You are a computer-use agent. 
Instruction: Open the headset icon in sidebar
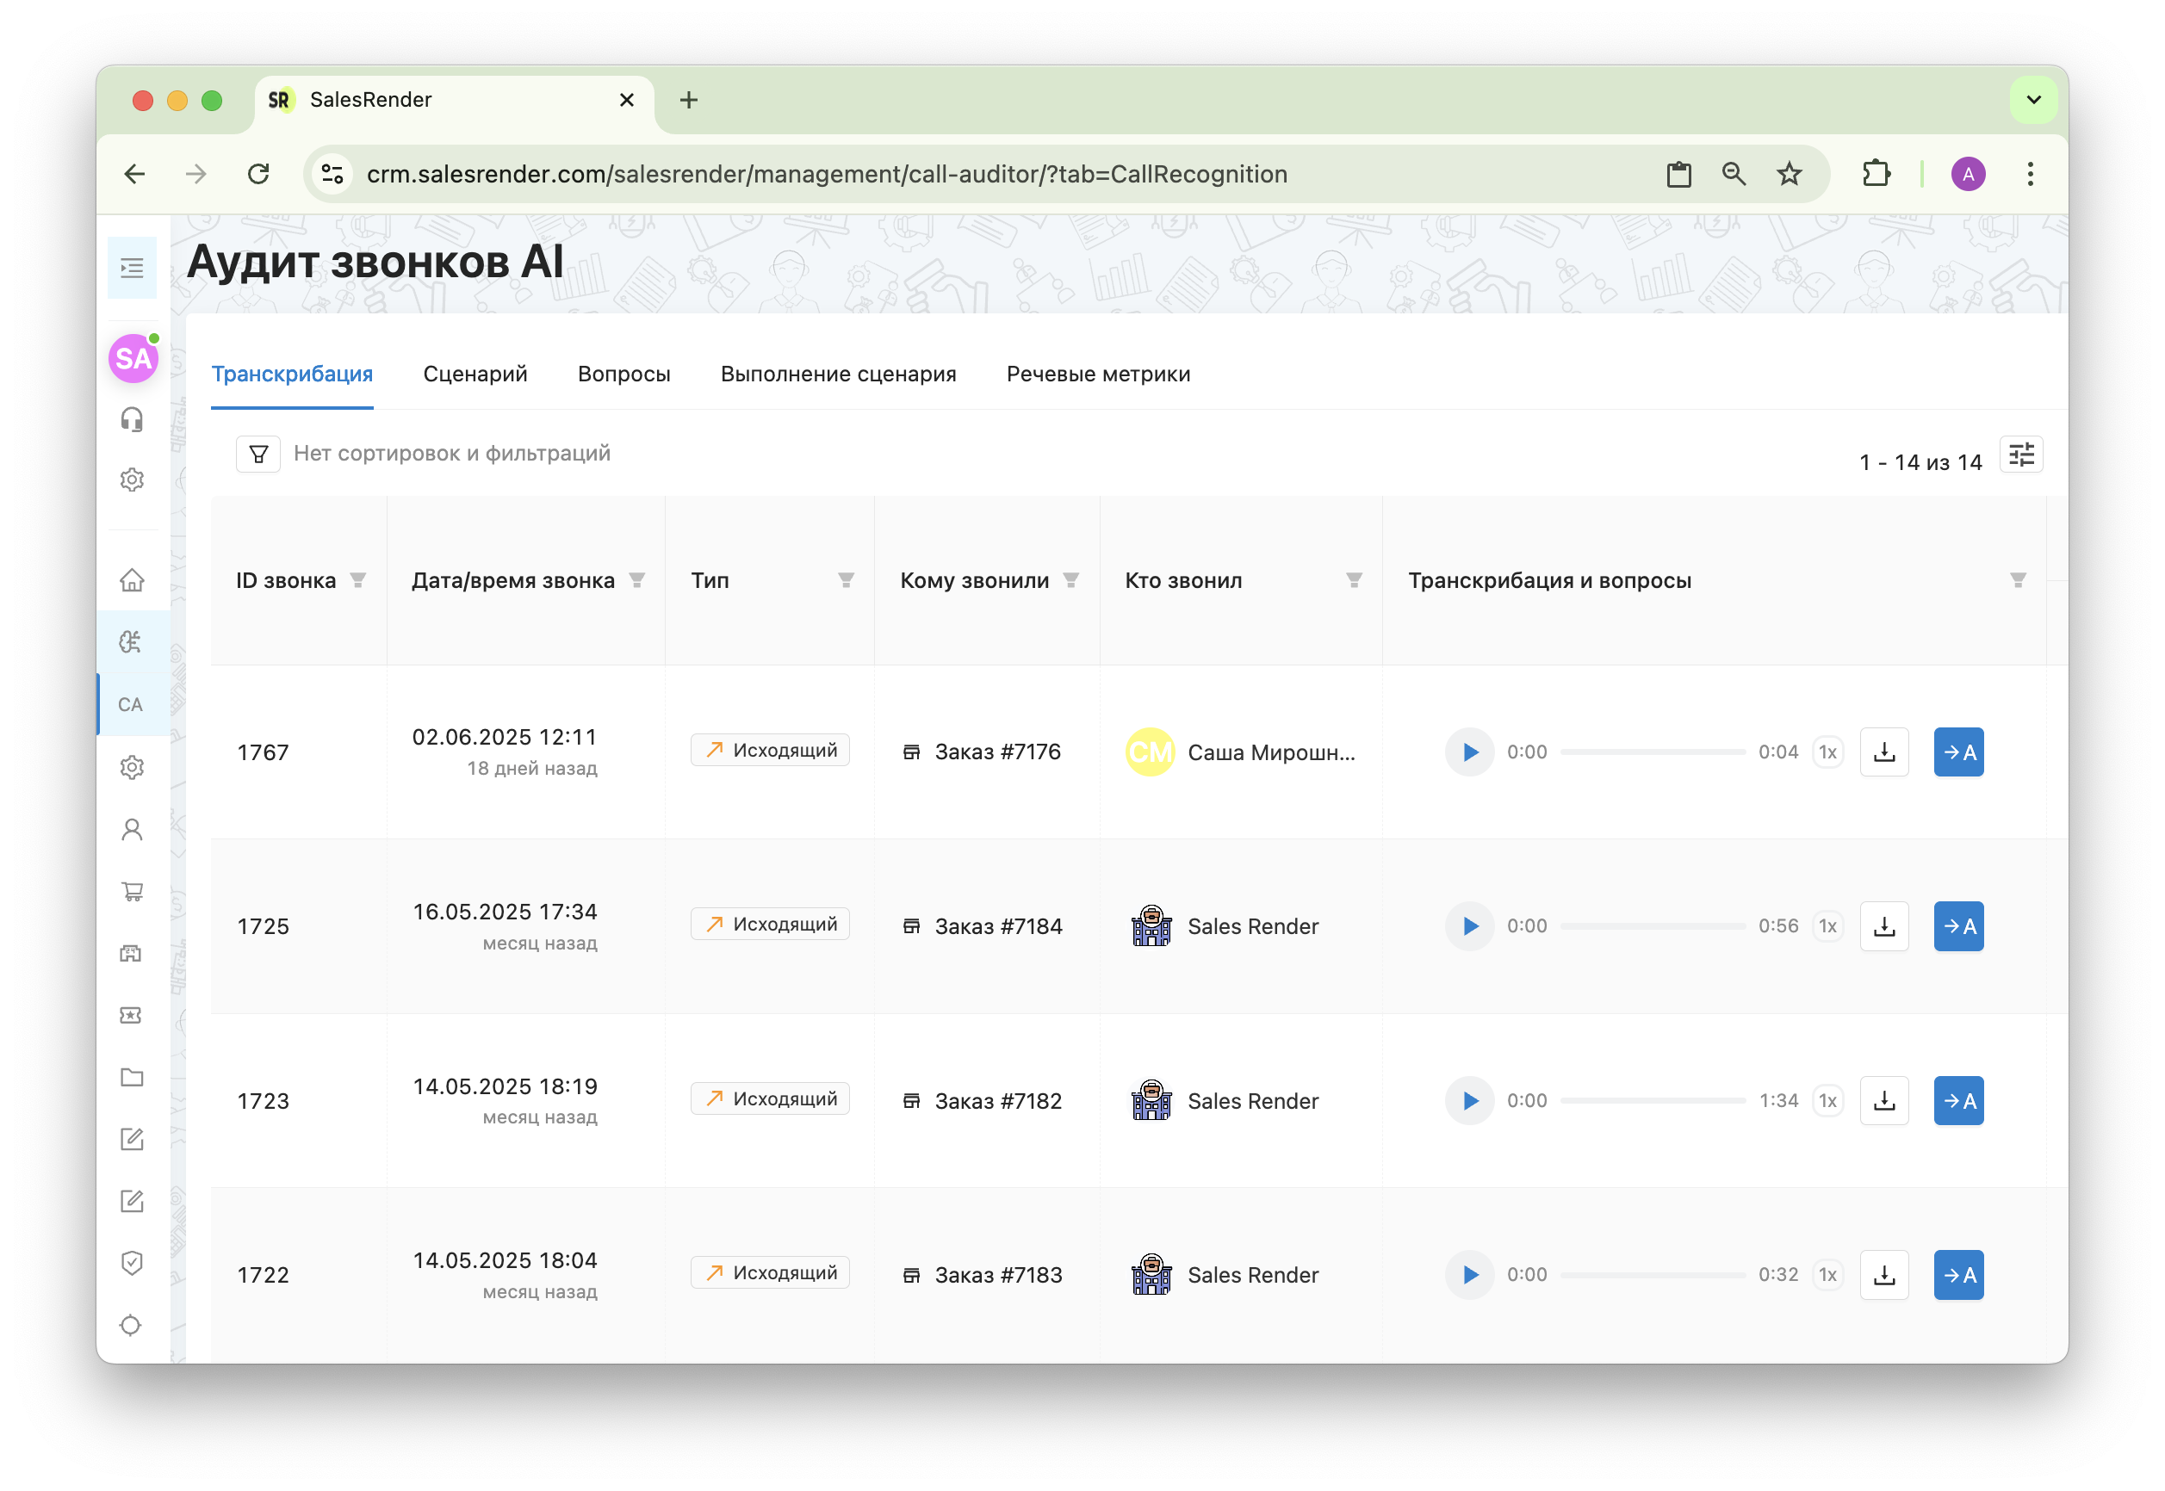(x=132, y=418)
